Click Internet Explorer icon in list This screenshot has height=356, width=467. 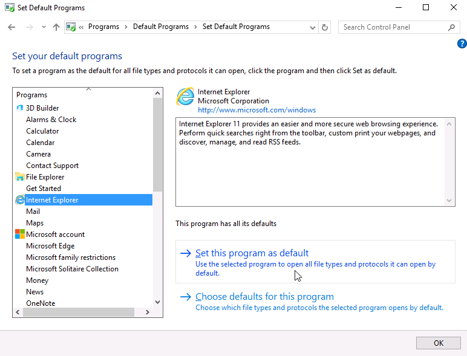pyautogui.click(x=19, y=199)
